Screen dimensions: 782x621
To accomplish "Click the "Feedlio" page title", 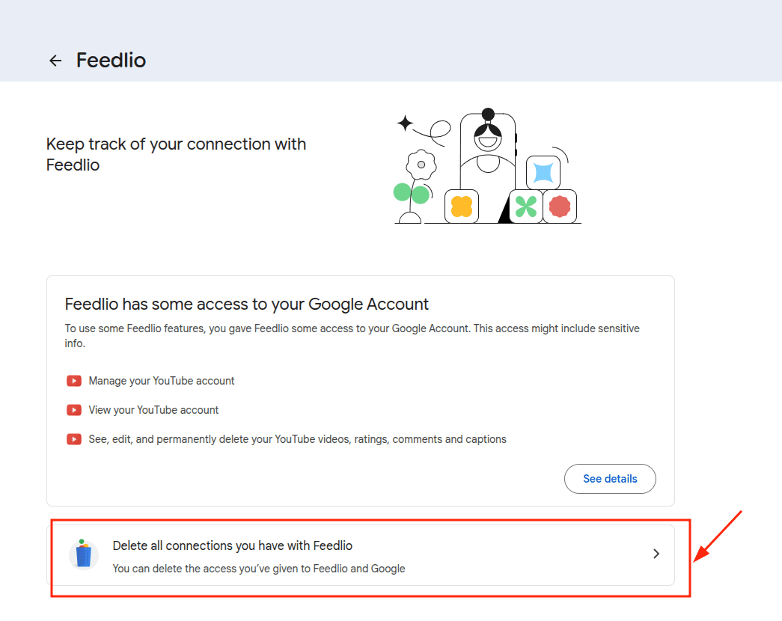I will tap(111, 61).
